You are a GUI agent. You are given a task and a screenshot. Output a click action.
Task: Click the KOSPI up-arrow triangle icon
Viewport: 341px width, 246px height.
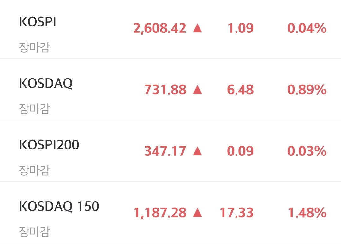click(197, 28)
